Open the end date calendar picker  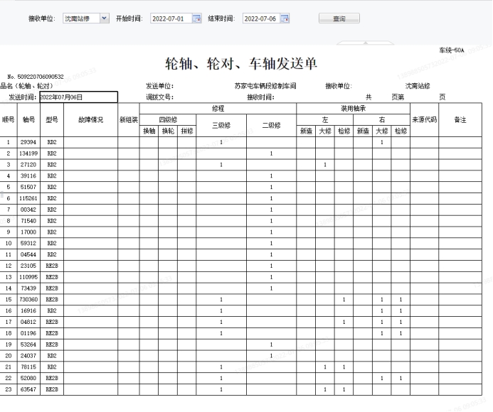click(285, 18)
